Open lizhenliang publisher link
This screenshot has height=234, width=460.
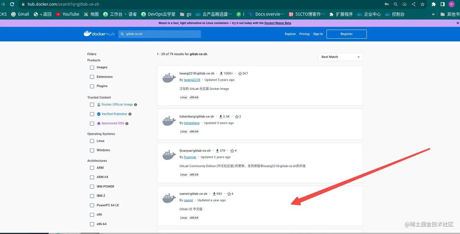(x=192, y=123)
